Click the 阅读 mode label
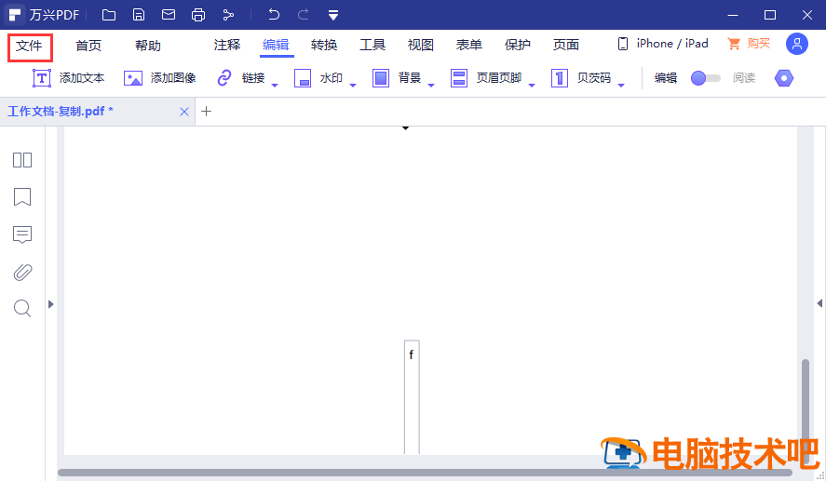 point(744,78)
